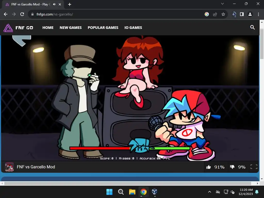Click the horizontal page scrollbar

click(x=128, y=183)
